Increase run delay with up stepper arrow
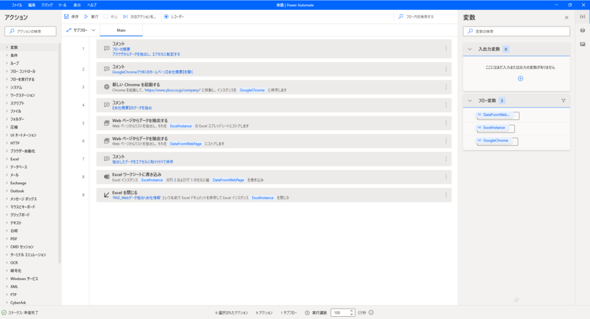This screenshot has width=590, height=319. coord(351,311)
